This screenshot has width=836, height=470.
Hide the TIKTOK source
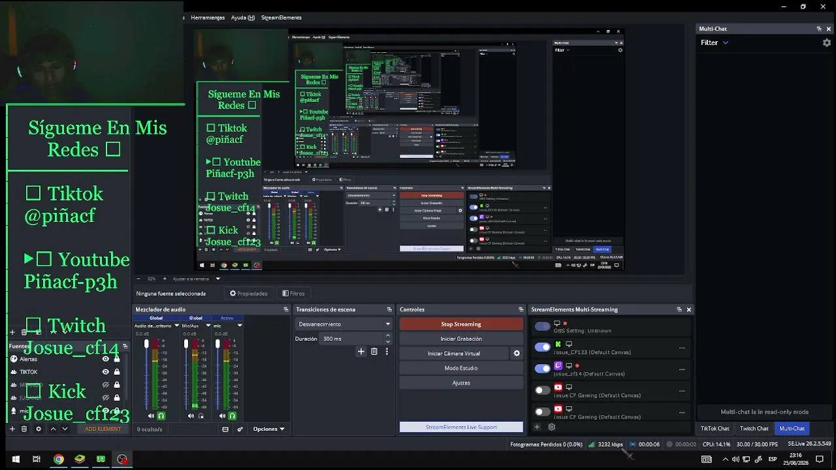[x=106, y=372]
